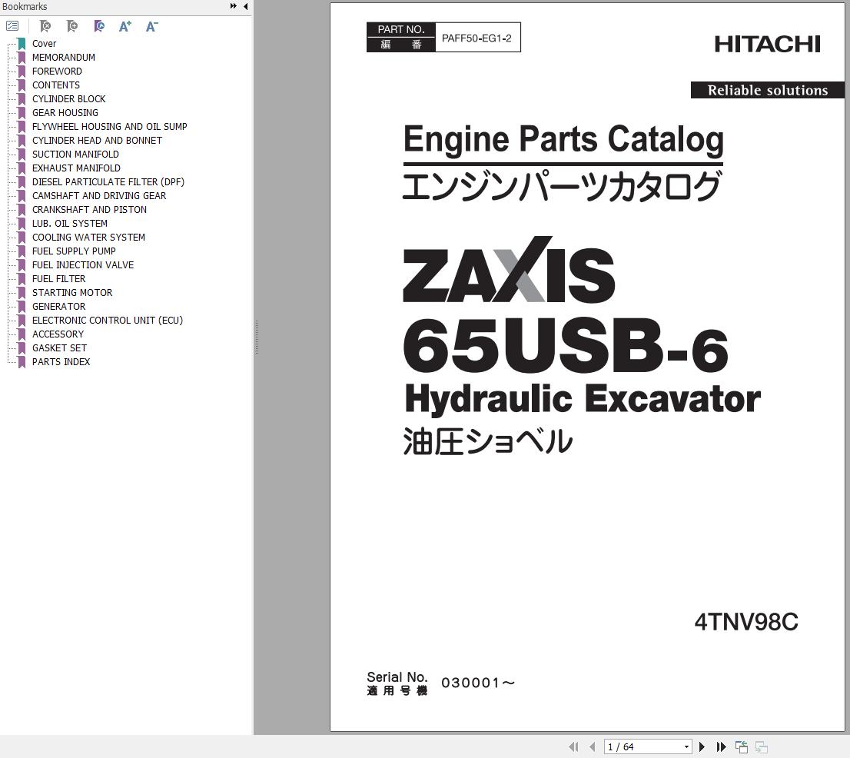
Task: Click the FUEL FILTER bookmark ribbon icon
Action: click(22, 279)
